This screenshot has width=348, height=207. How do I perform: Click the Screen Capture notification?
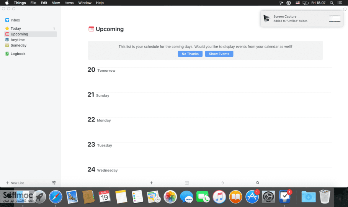coord(302,19)
